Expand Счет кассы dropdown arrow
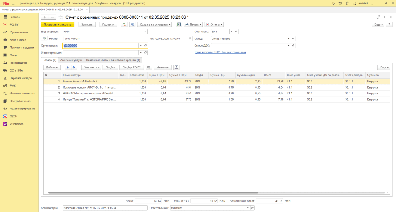This screenshot has width=396, height=212. click(x=231, y=32)
